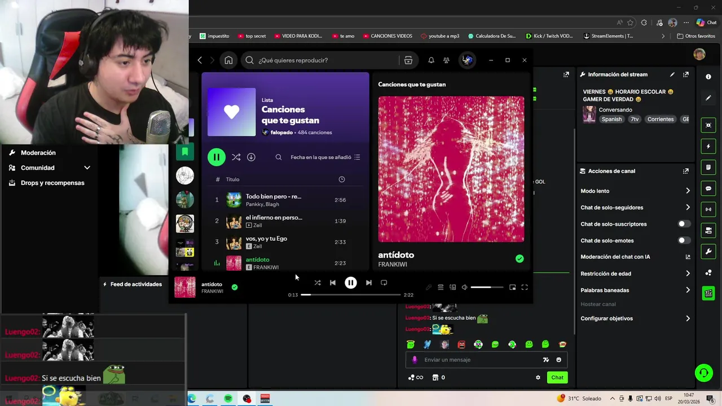Open the youtube a mp3 bookmark
The height and width of the screenshot is (406, 722).
440,36
